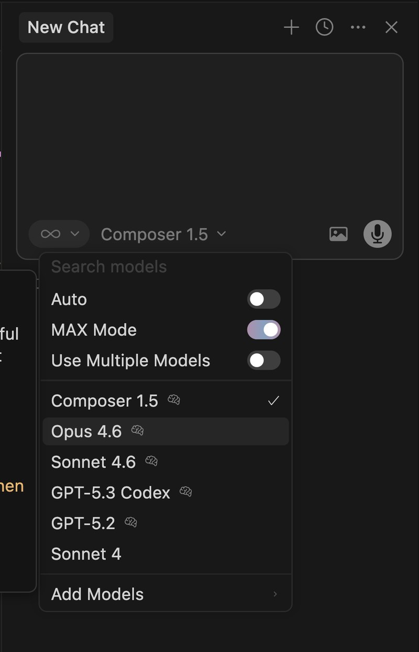Image resolution: width=419 pixels, height=652 pixels.
Task: Select the Sonnet 4 model
Action: coord(86,554)
